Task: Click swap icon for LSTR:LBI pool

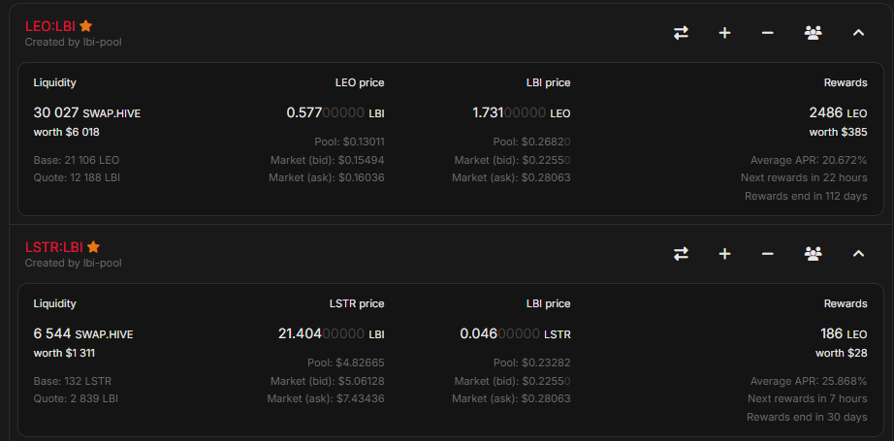Action: [x=681, y=254]
